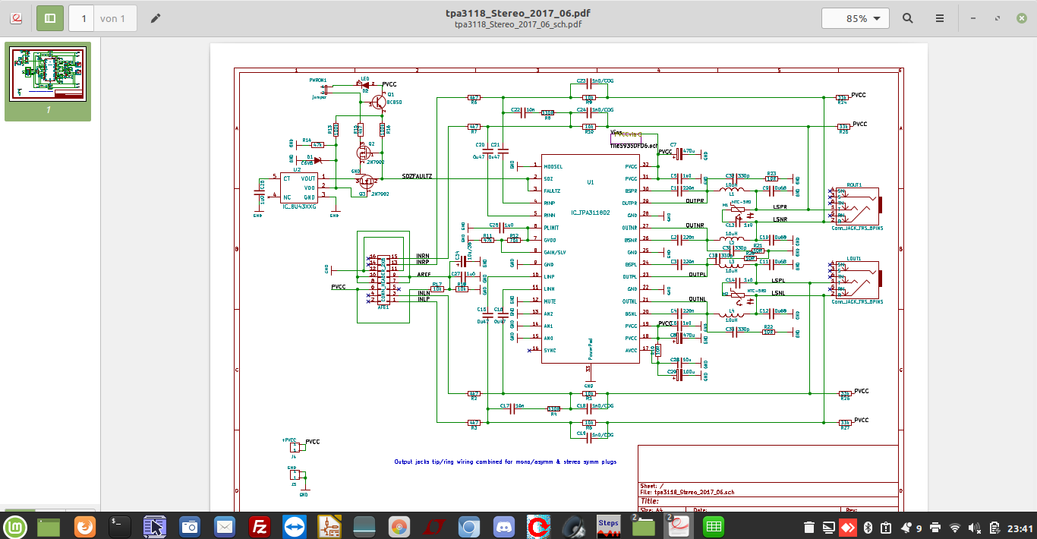Viewport: 1037px width, 539px height.
Task: Open the terminal from the taskbar
Action: [x=120, y=526]
